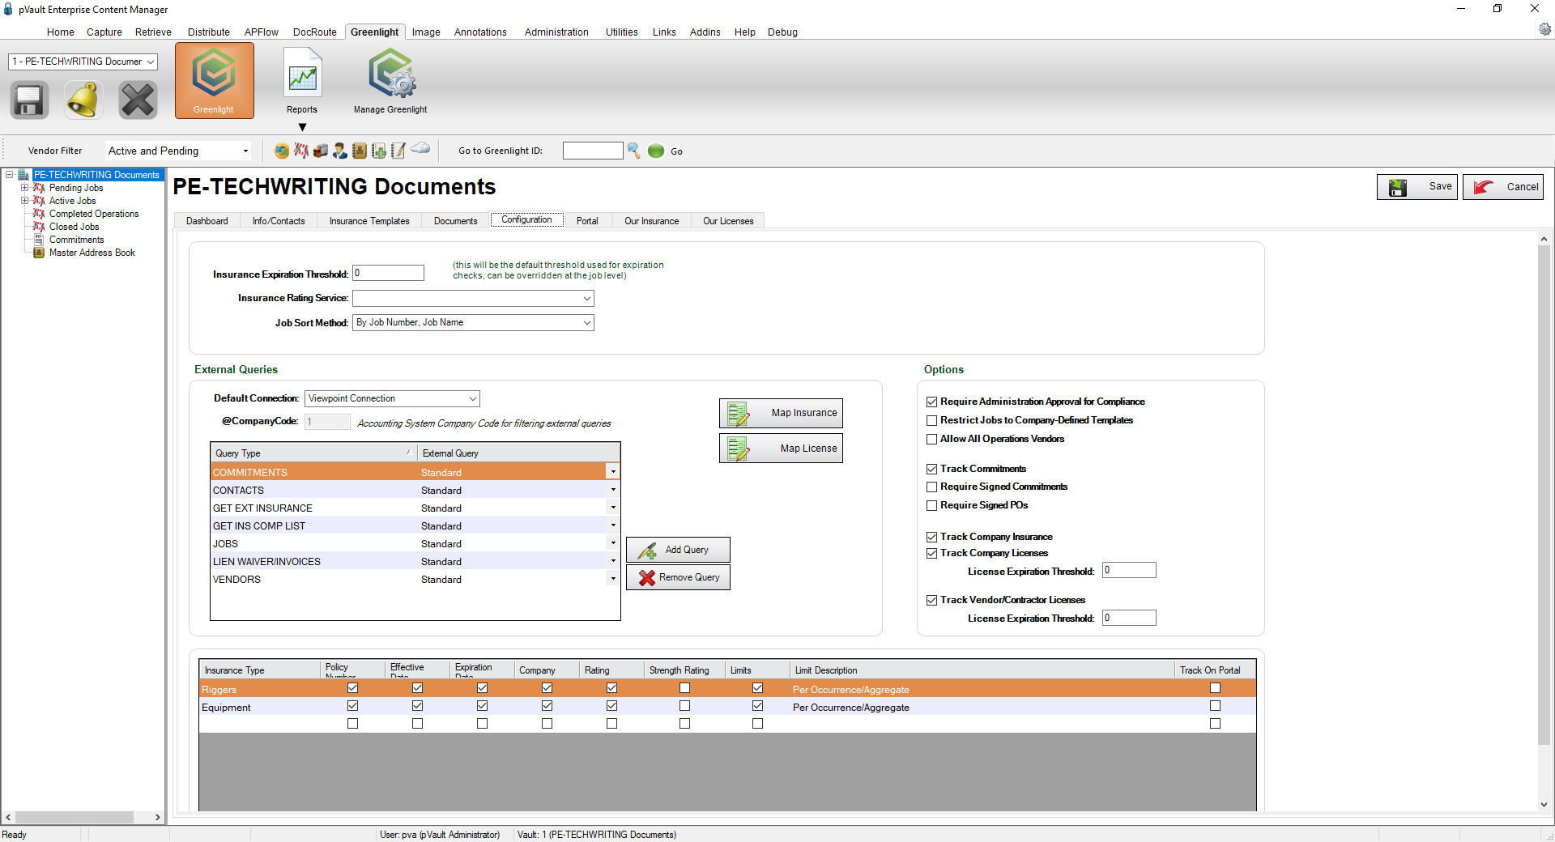
Task: Click the notepad with pencil icon
Action: [398, 151]
